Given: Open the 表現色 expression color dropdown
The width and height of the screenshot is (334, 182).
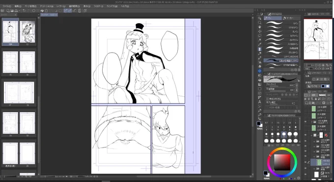Looking at the screenshot, I should 314,86.
